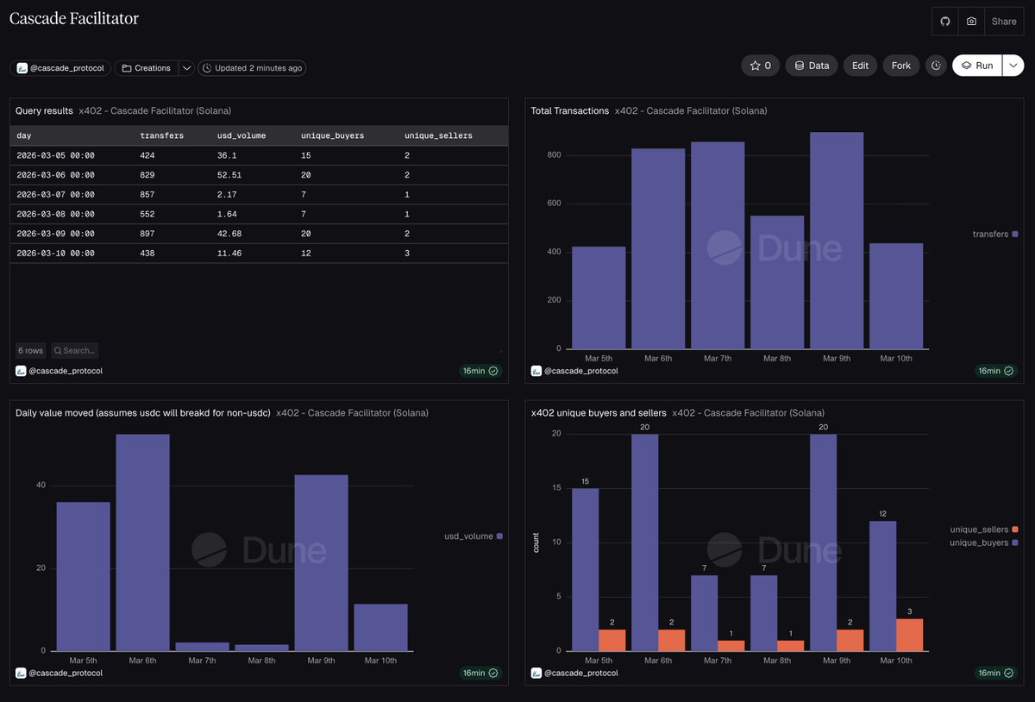Viewport: 1035px width, 702px height.
Task: Click the Updated 2 minutes ago indicator
Action: [x=252, y=68]
